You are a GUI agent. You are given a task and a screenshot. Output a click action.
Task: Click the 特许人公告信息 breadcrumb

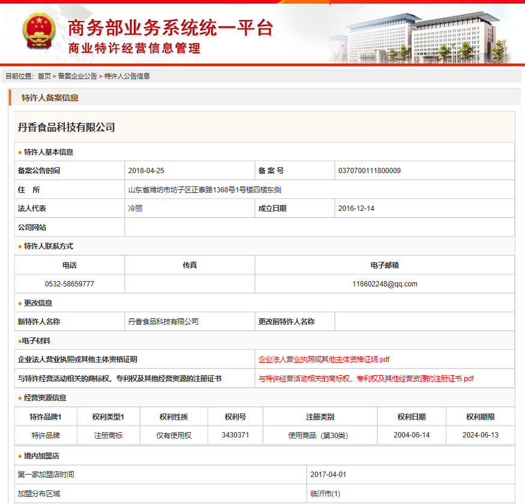[x=127, y=76]
